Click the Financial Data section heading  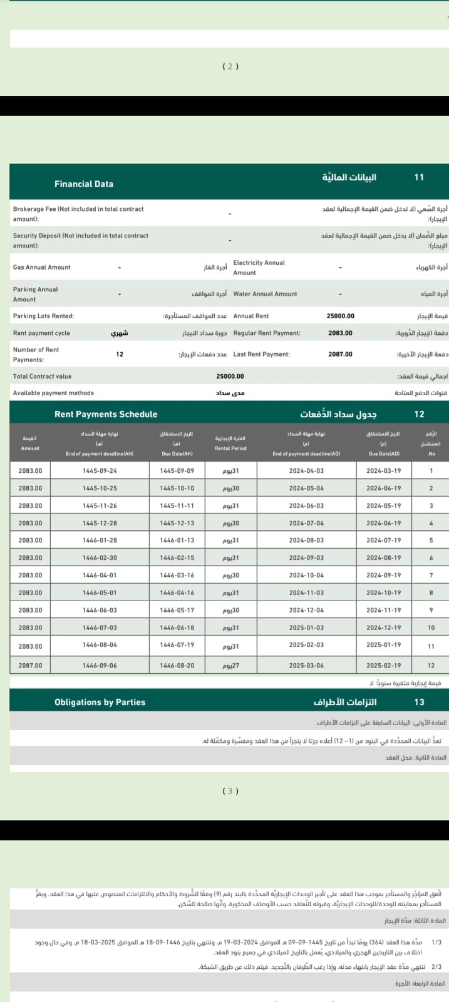point(84,184)
